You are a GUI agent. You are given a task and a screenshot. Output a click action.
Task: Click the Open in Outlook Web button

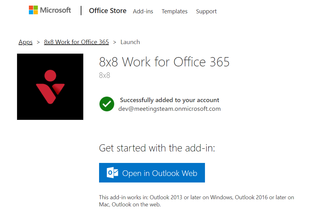point(152,173)
